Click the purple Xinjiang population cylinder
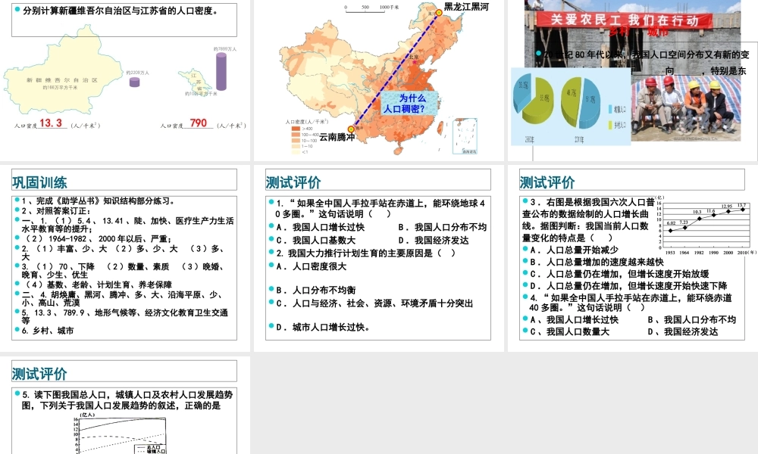758x454 pixels. pos(134,82)
